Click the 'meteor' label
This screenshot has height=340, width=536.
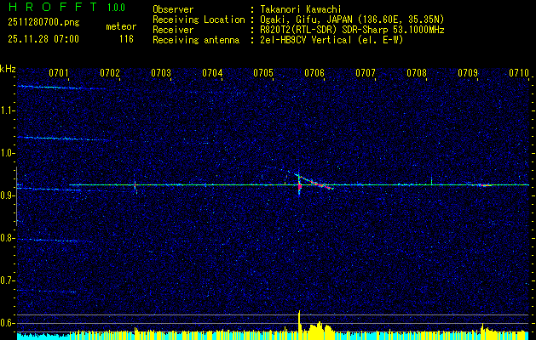121,26
